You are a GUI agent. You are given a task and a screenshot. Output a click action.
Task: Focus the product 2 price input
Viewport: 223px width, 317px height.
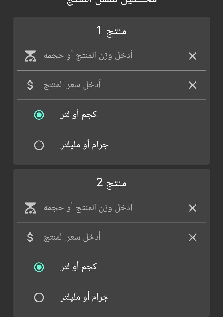(x=111, y=237)
